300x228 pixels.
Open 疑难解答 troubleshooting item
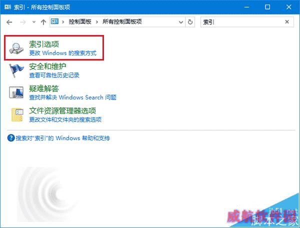tap(44, 88)
